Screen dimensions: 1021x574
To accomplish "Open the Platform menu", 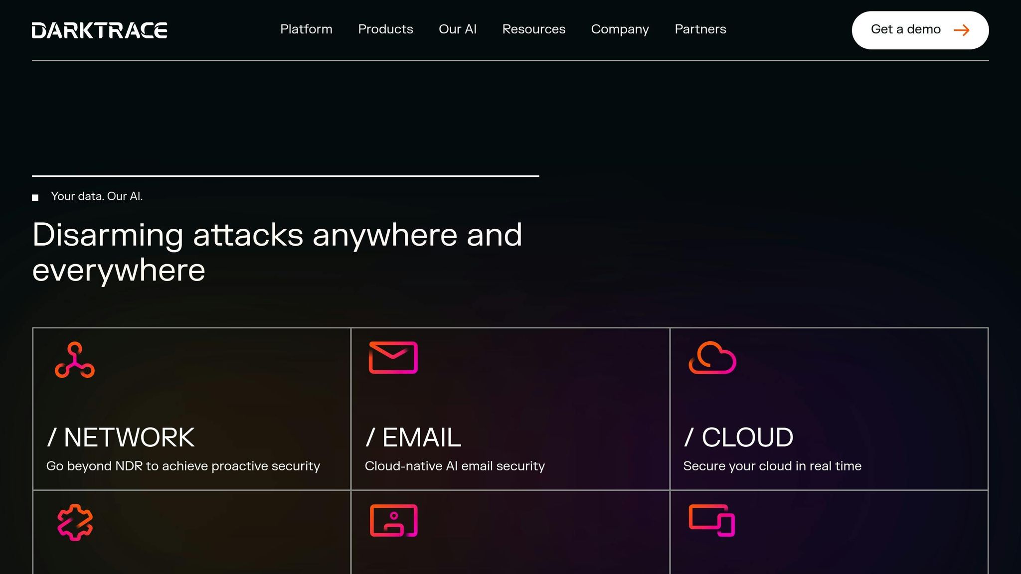I will 306,29.
